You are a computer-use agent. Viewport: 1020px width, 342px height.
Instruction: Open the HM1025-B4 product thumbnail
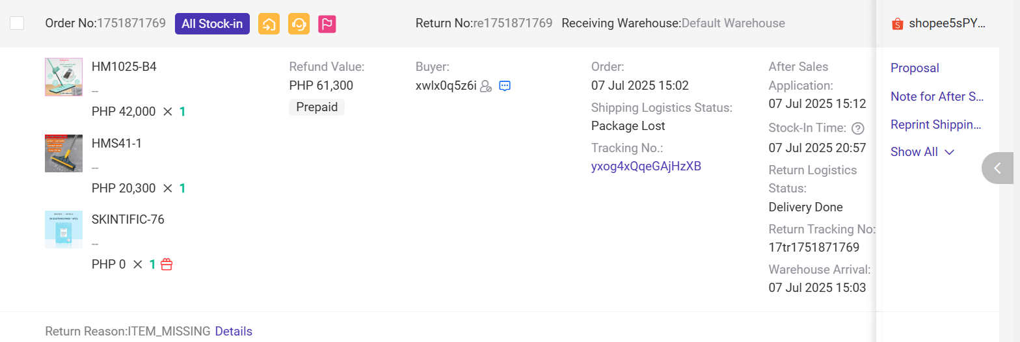coord(64,77)
